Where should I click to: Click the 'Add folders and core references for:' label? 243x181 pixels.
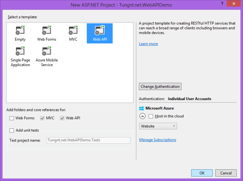tap(36, 110)
